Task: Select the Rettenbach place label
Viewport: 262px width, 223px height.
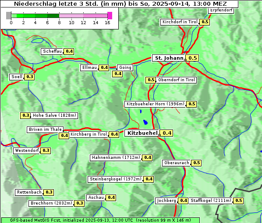Action: pyautogui.click(x=29, y=192)
